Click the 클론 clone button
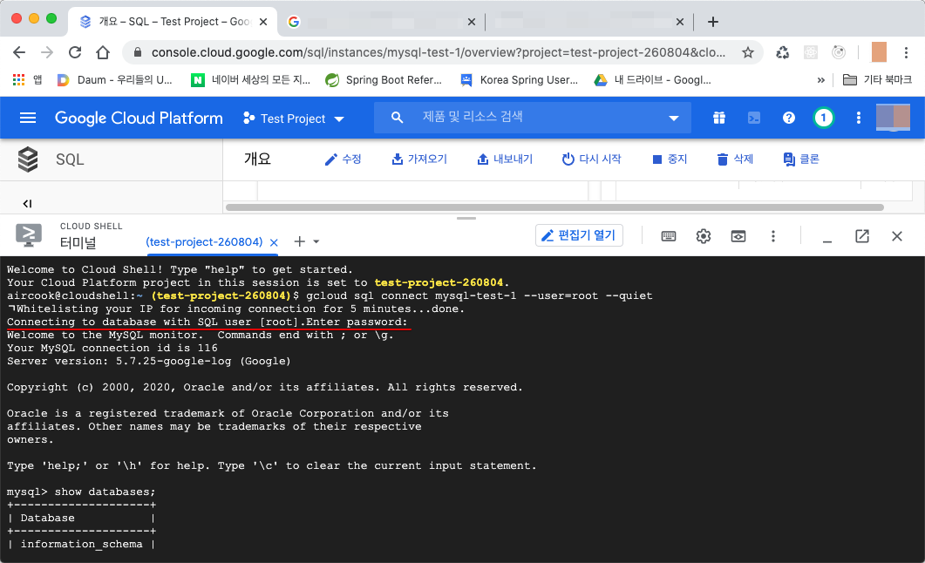The image size is (925, 563). (801, 159)
